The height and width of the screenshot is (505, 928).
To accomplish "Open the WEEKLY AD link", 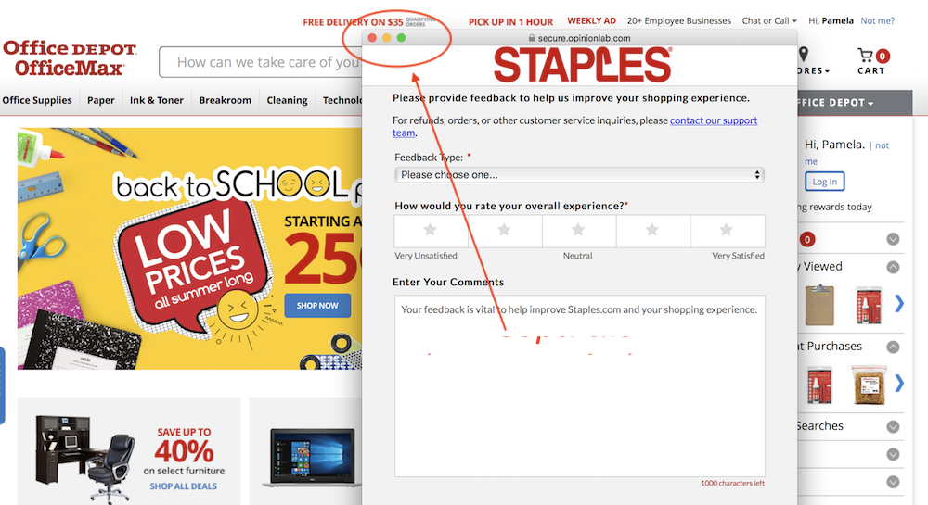I will [591, 20].
